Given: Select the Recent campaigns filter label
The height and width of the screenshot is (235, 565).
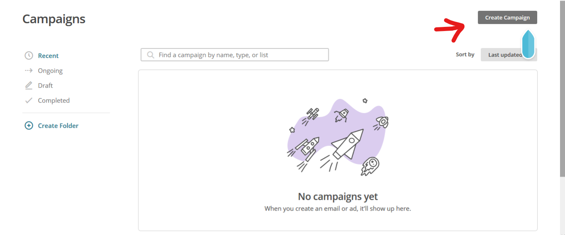Looking at the screenshot, I should pyautogui.click(x=48, y=56).
